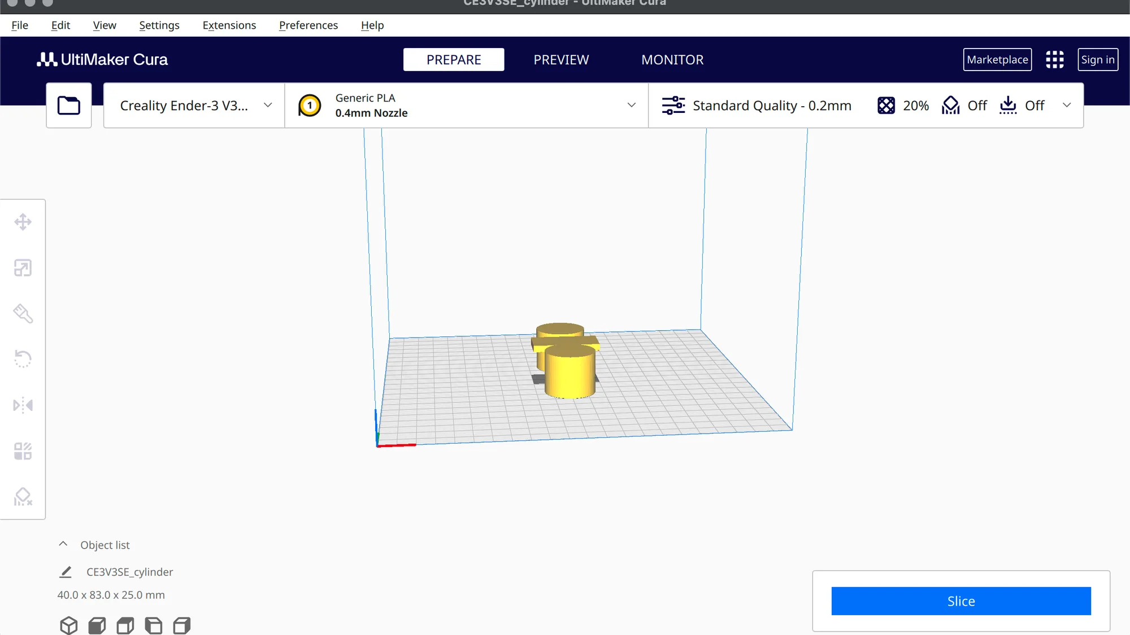This screenshot has width=1130, height=635.
Task: Open the Help menu
Action: point(372,25)
